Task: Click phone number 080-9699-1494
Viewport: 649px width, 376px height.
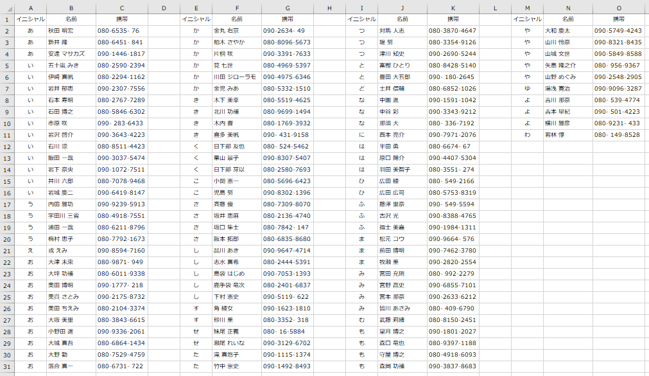Action: [x=288, y=112]
